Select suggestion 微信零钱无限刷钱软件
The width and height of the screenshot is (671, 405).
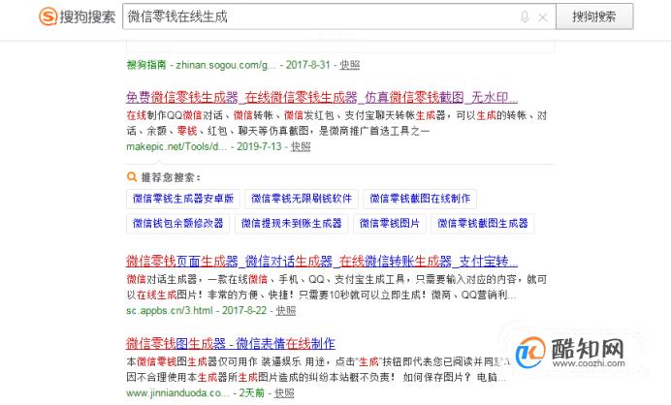click(x=302, y=199)
